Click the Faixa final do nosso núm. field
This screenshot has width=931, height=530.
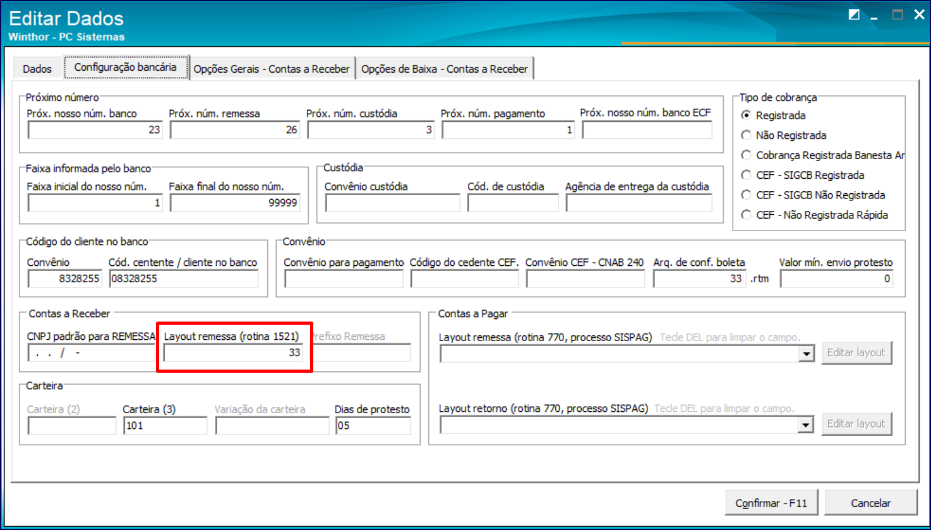point(235,203)
